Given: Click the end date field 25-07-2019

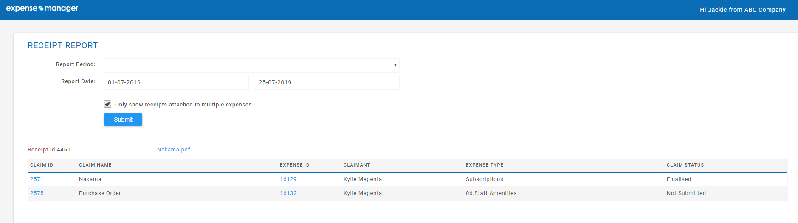Looking at the screenshot, I should 327,82.
